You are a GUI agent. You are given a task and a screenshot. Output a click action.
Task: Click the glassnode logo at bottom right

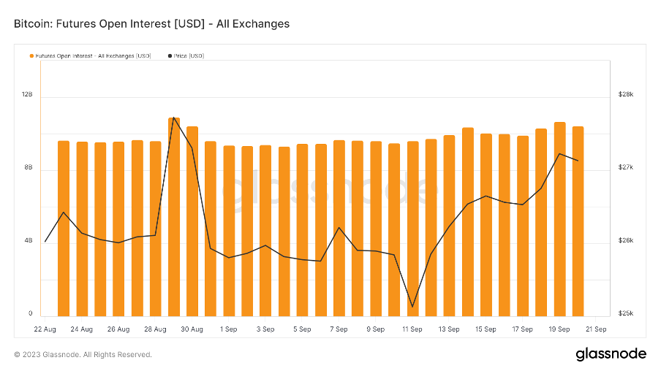click(611, 354)
